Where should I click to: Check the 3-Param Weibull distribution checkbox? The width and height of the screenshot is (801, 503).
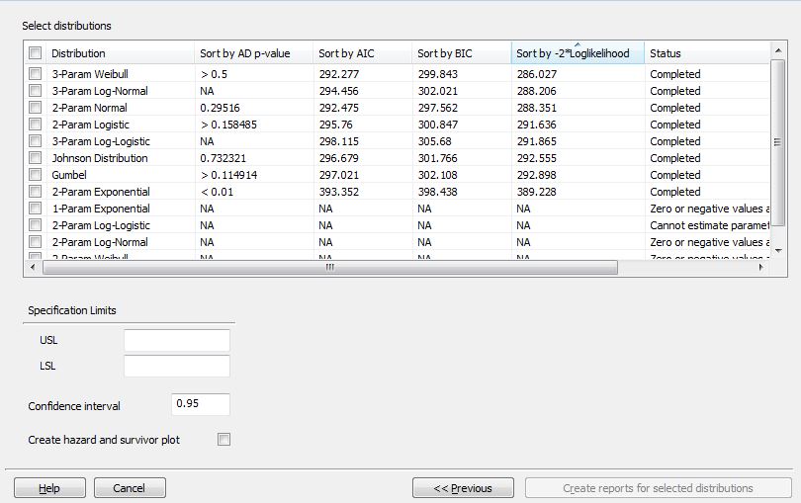pos(36,74)
